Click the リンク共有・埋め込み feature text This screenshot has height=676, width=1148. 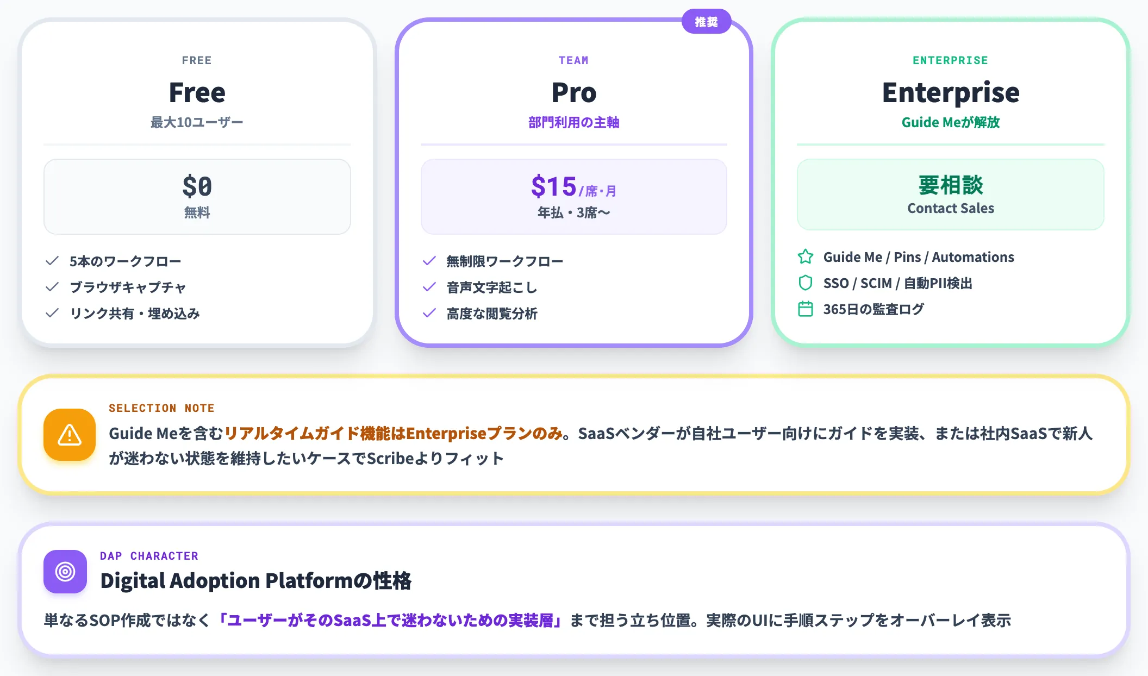pos(135,314)
